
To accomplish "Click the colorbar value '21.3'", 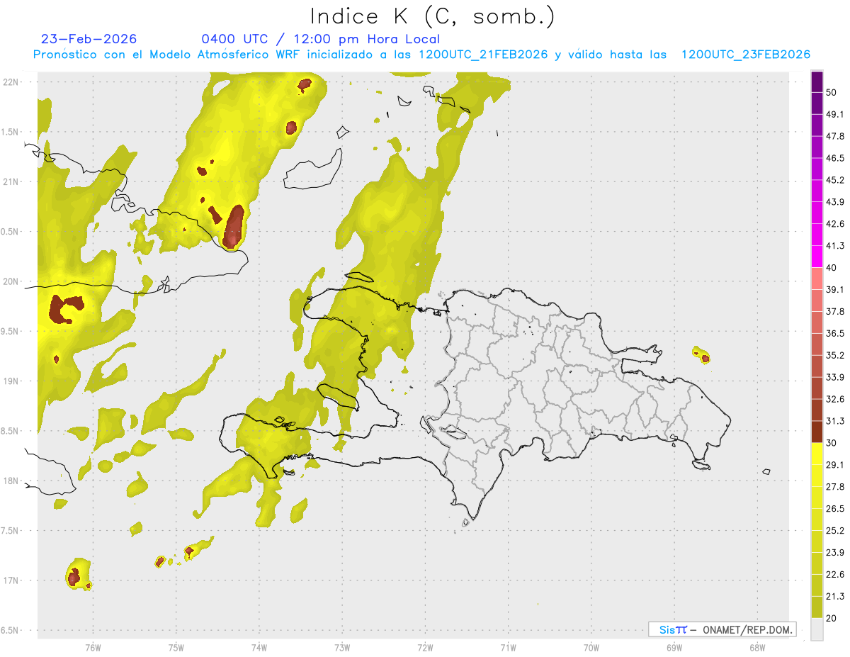I will [x=835, y=597].
